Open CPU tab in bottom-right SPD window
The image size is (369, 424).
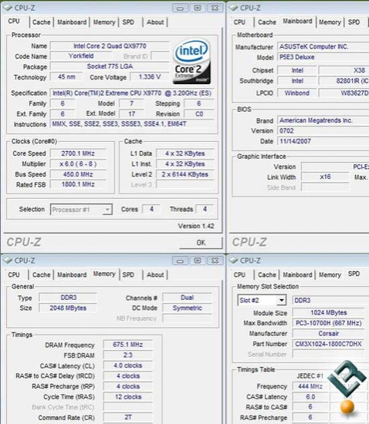click(239, 274)
